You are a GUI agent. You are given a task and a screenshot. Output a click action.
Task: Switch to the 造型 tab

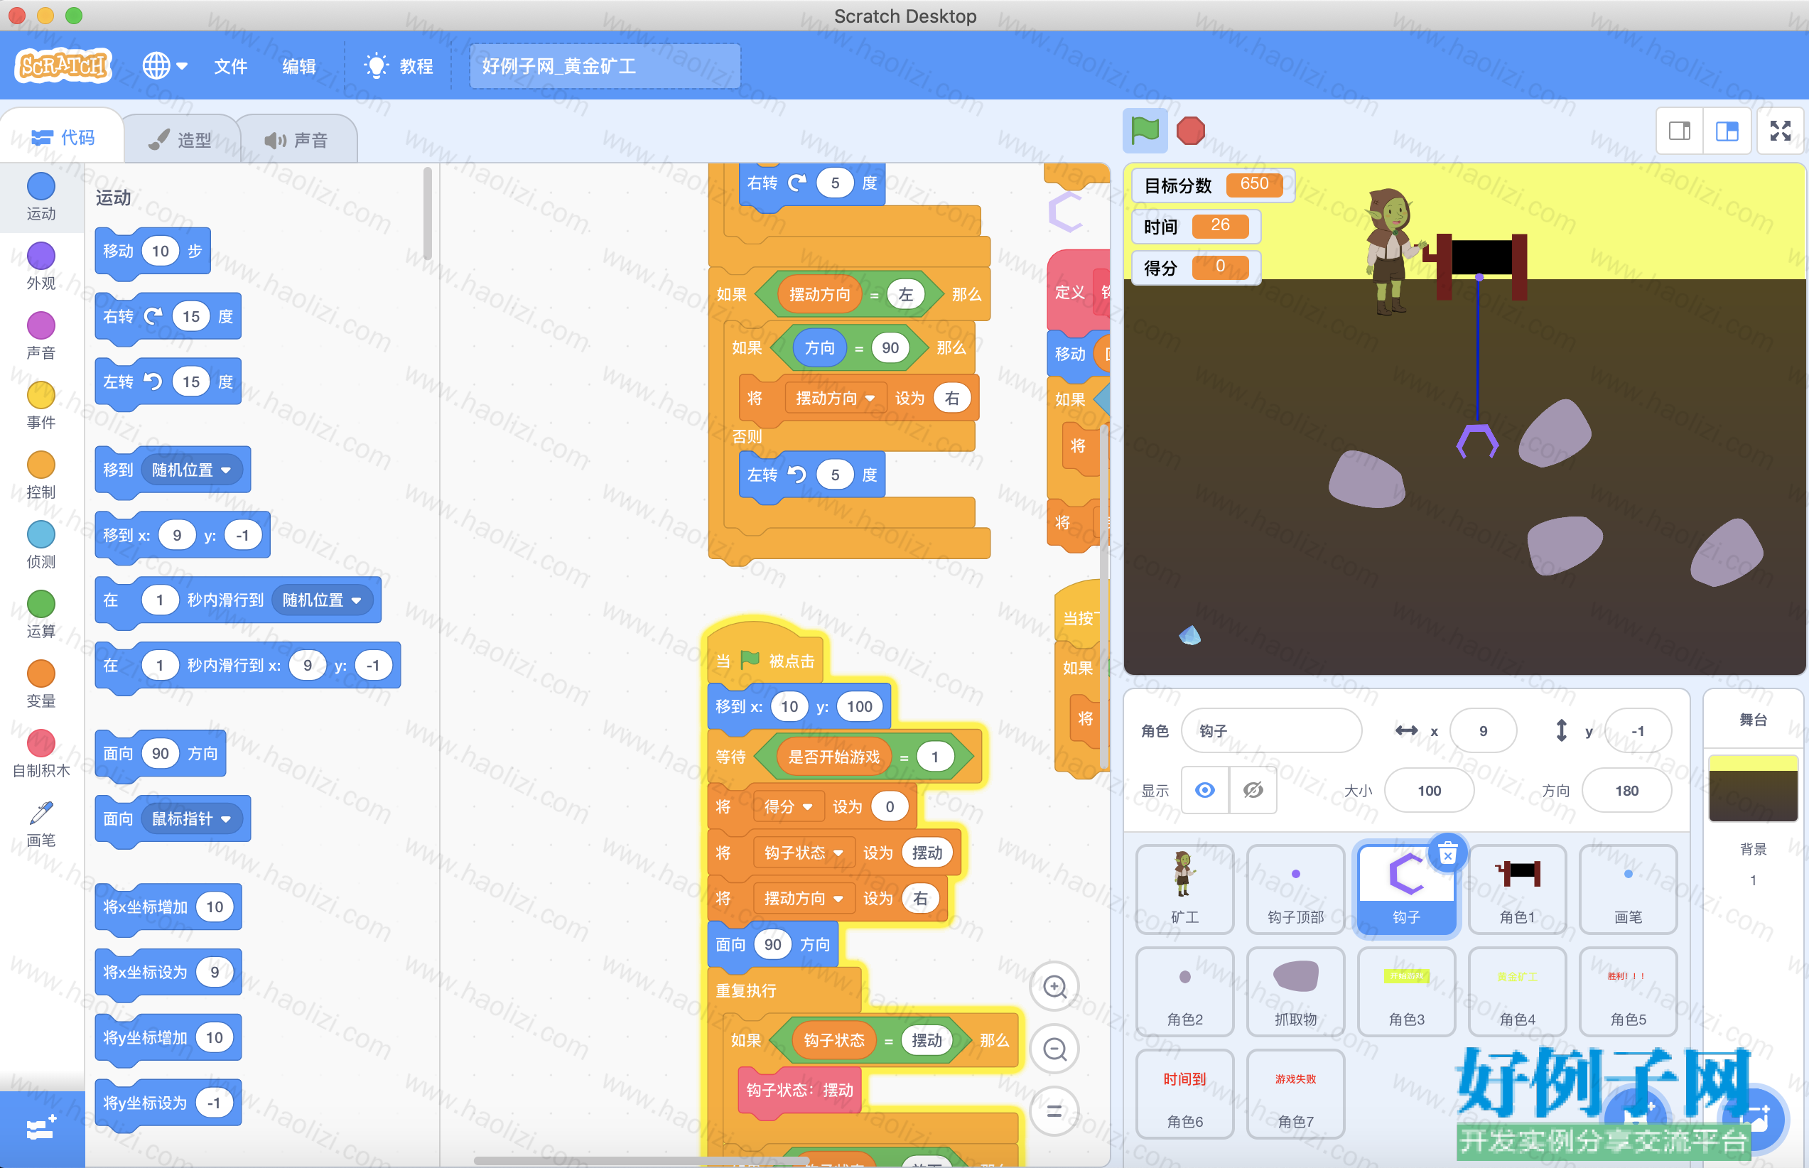(180, 139)
